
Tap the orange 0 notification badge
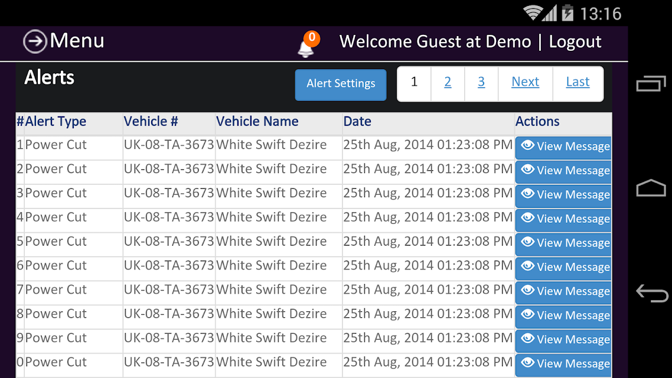click(312, 38)
